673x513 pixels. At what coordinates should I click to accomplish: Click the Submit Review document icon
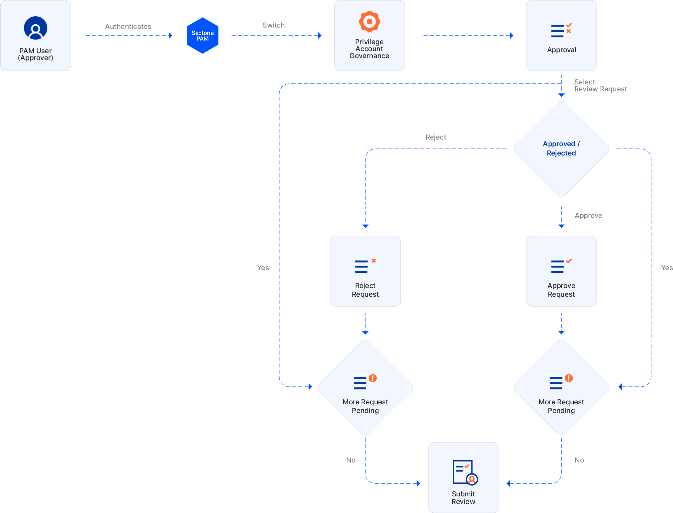[465, 472]
